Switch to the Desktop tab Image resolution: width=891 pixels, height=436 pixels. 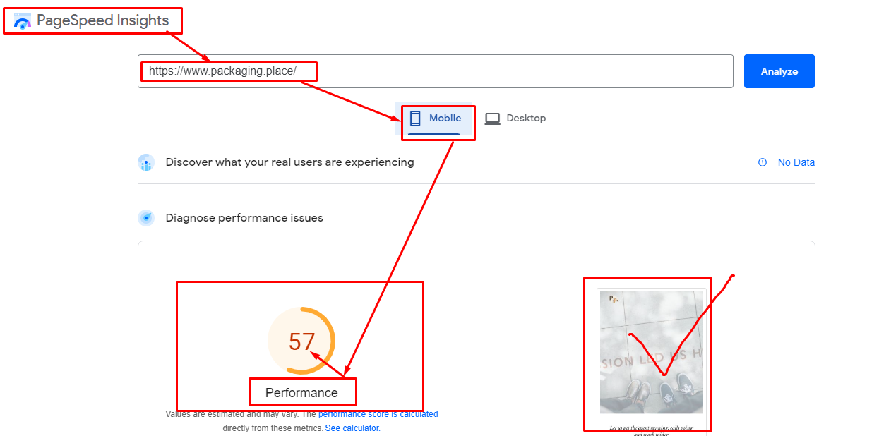(x=515, y=119)
